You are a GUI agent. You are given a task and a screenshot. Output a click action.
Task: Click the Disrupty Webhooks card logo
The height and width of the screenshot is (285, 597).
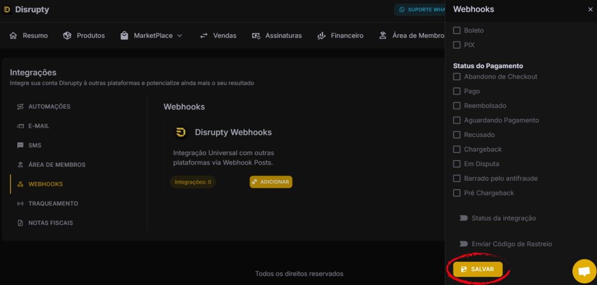tap(181, 132)
